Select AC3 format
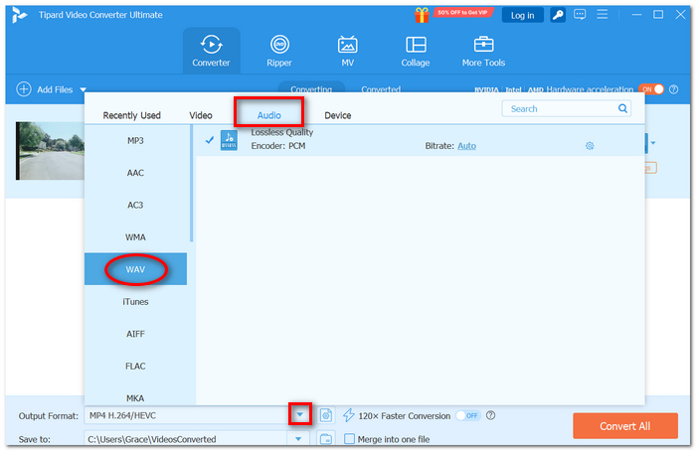Viewport: 696px width, 451px height. (x=135, y=205)
